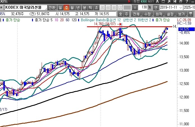Select the 일 (daily) chart period
This screenshot has width=195, height=127.
pos(60,8)
